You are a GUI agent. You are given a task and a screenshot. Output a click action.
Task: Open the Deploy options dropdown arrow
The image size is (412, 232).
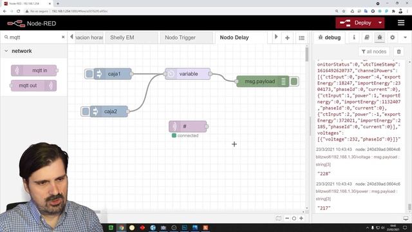click(x=380, y=23)
